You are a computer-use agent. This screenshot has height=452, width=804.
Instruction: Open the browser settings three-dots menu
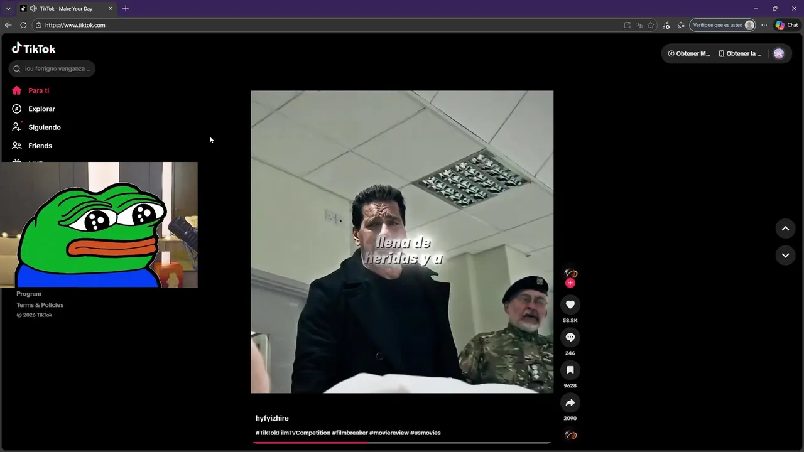click(x=764, y=25)
